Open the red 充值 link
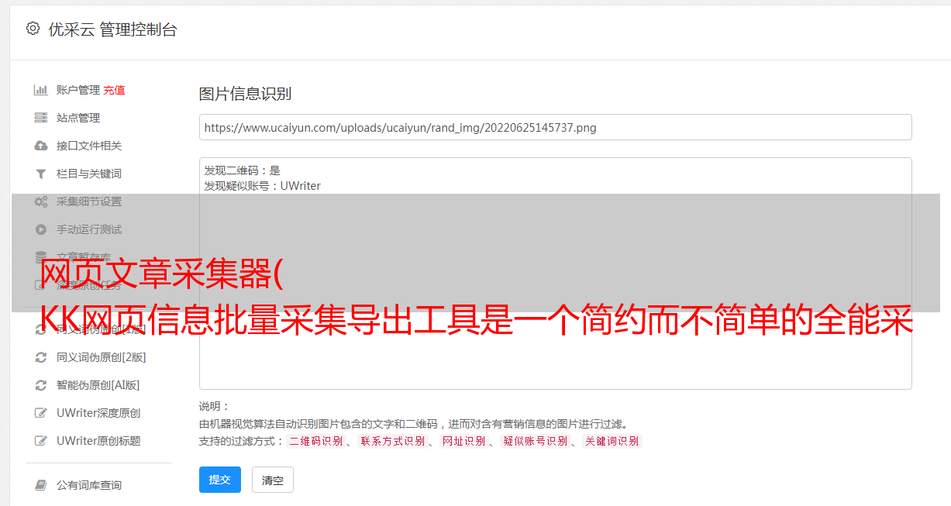951x506 pixels. tap(114, 90)
